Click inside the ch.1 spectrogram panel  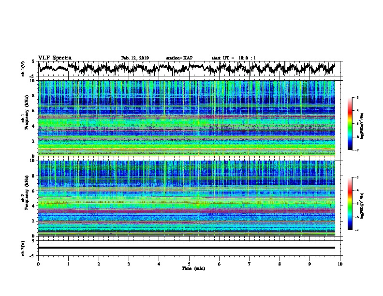pyautogui.click(x=186, y=118)
